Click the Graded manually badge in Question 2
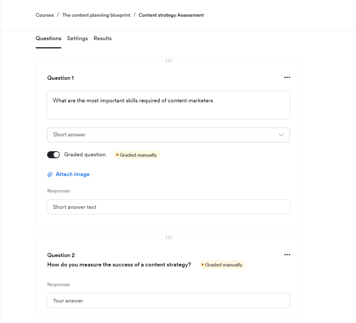The width and height of the screenshot is (356, 323). pos(223,265)
